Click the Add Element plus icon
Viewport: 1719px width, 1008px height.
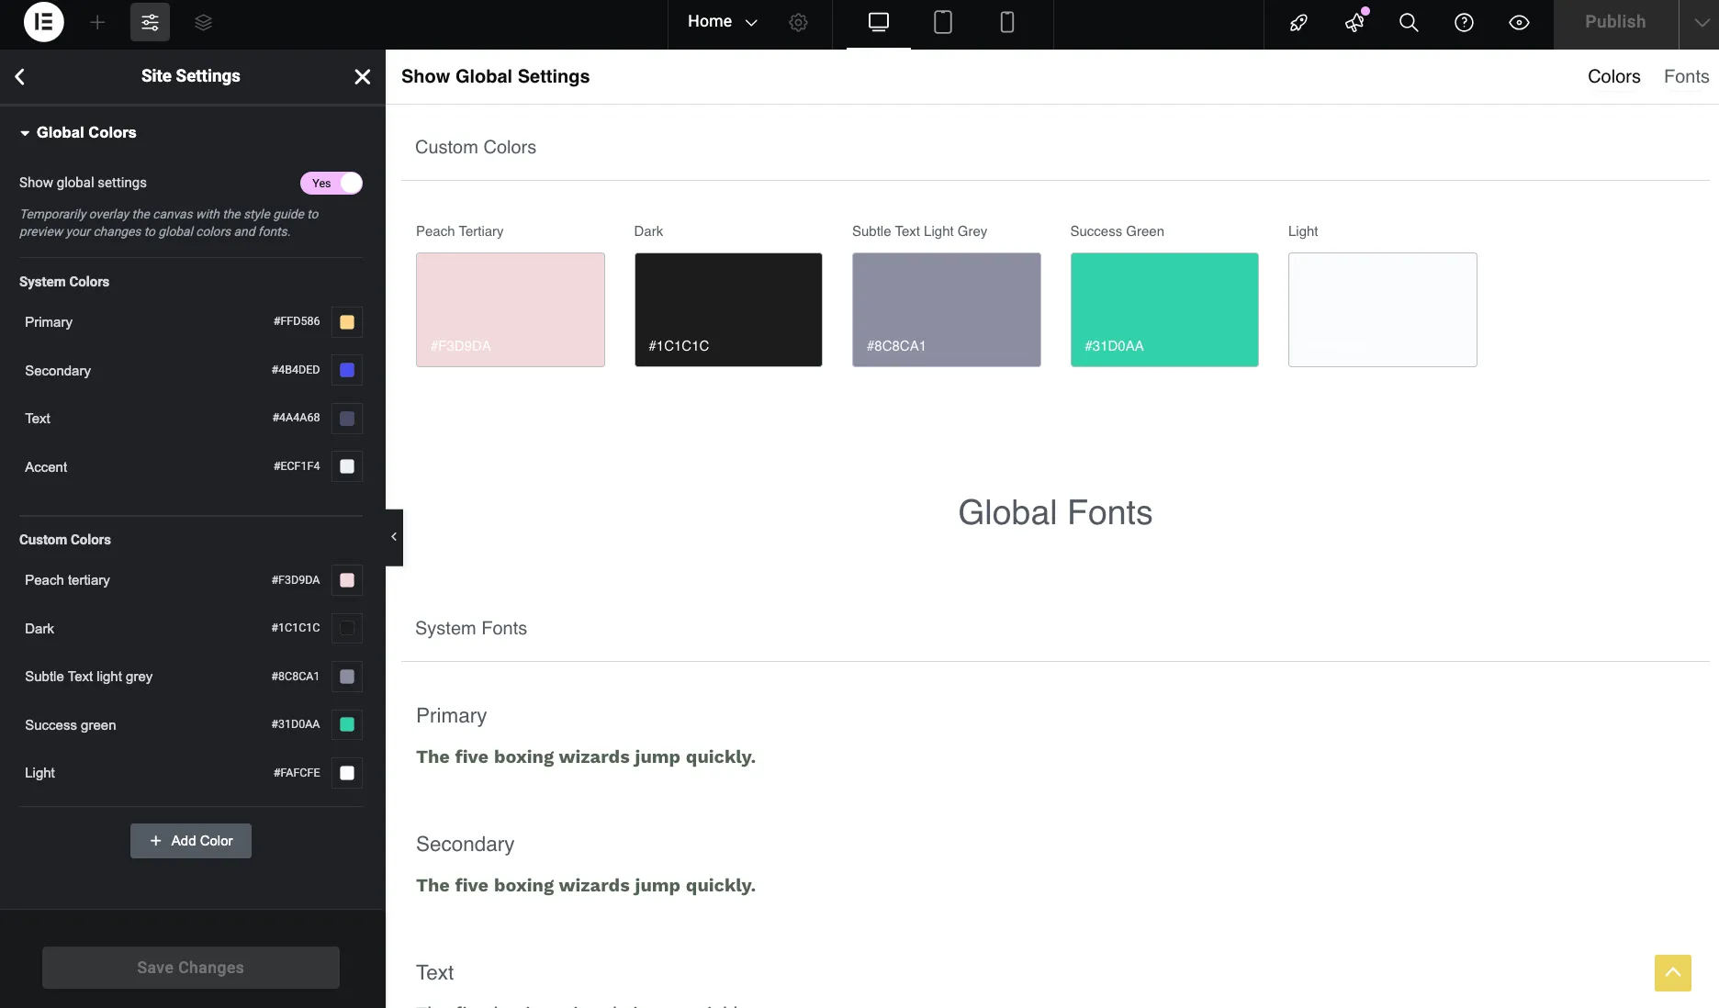[97, 22]
